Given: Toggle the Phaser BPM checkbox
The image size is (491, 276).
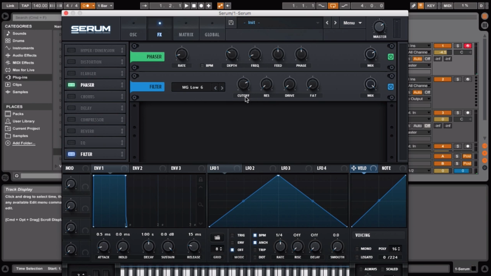Looking at the screenshot, I should [x=202, y=66].
